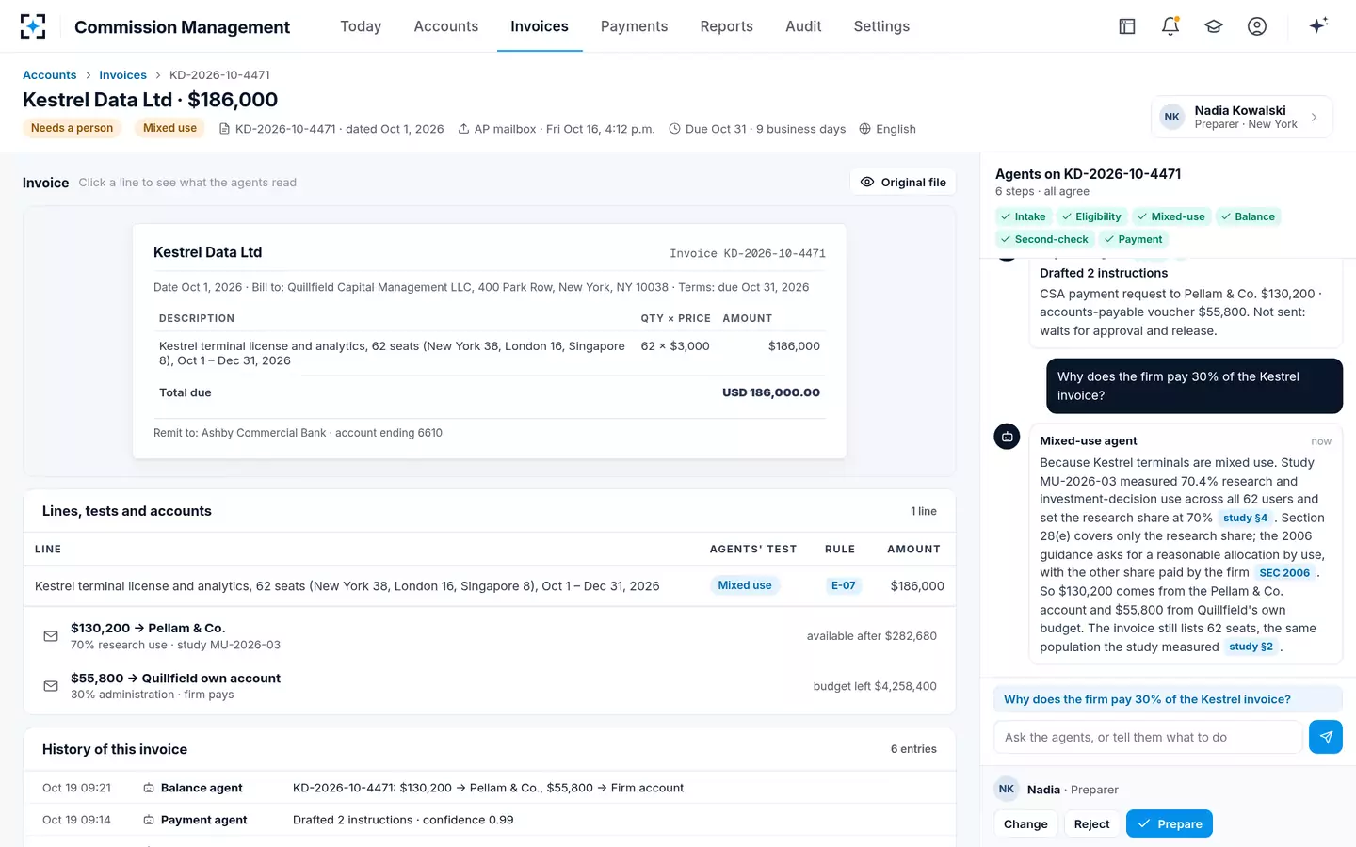This screenshot has width=1356, height=847.
Task: Open the Accounts tab
Action: (x=446, y=26)
